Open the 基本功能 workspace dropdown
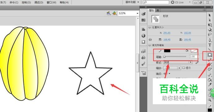This screenshot has height=112, width=214. [132, 2]
